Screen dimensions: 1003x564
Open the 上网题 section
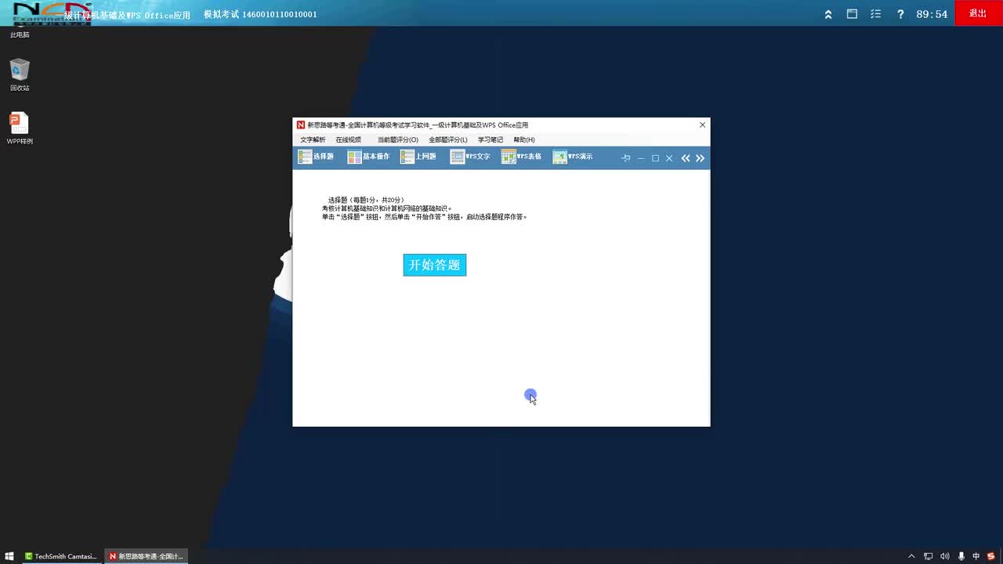[x=418, y=157]
